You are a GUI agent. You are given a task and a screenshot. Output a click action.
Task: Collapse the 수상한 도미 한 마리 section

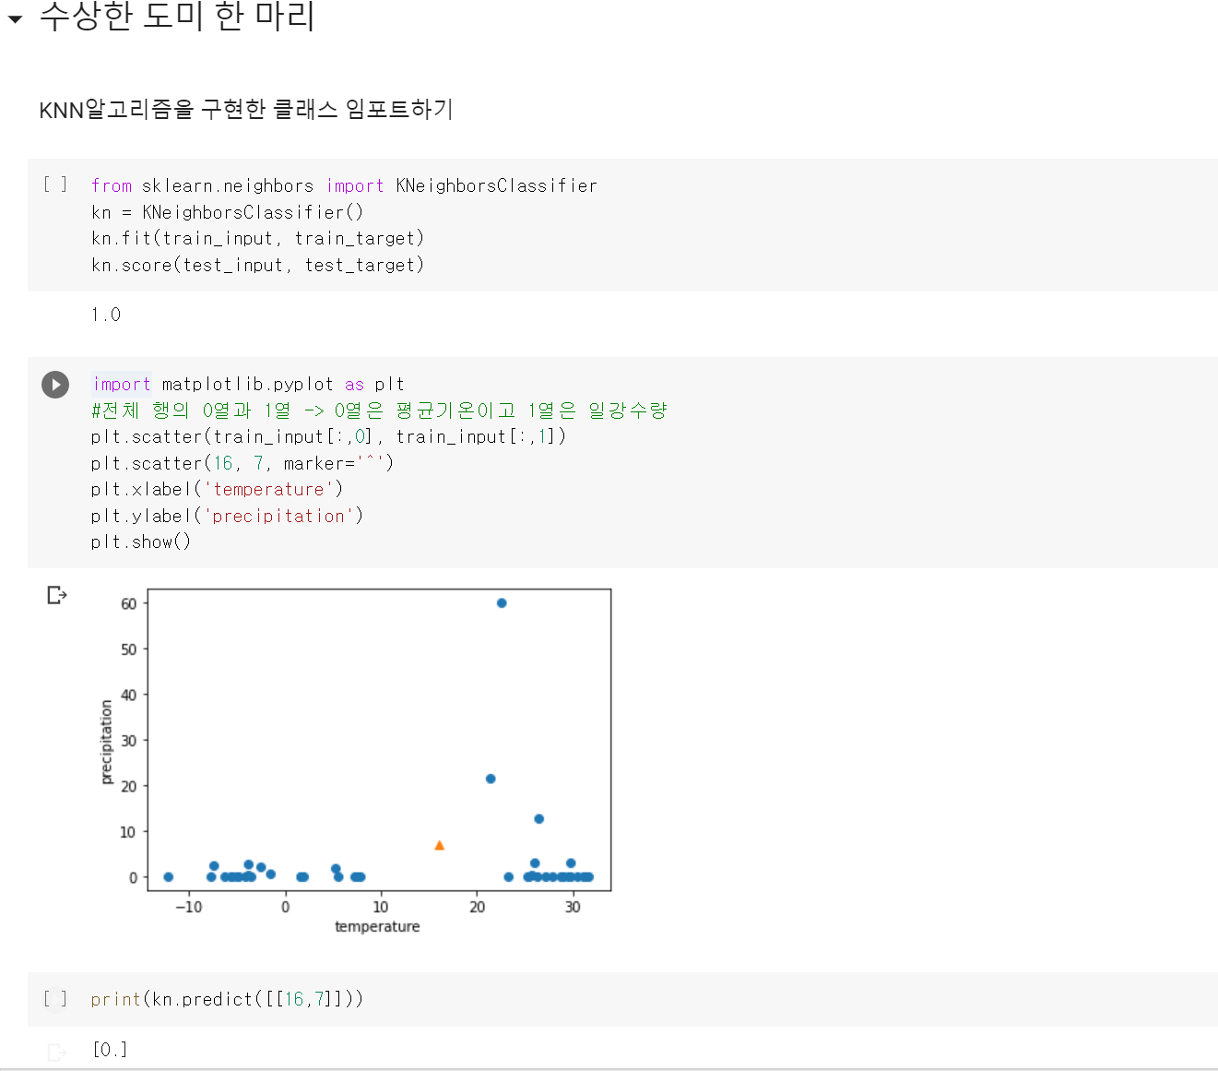pos(15,18)
